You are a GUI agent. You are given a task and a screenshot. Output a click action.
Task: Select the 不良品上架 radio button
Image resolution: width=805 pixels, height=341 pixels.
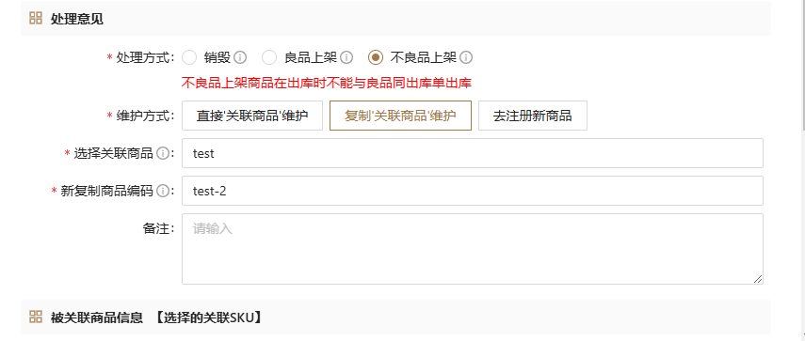[x=376, y=57]
